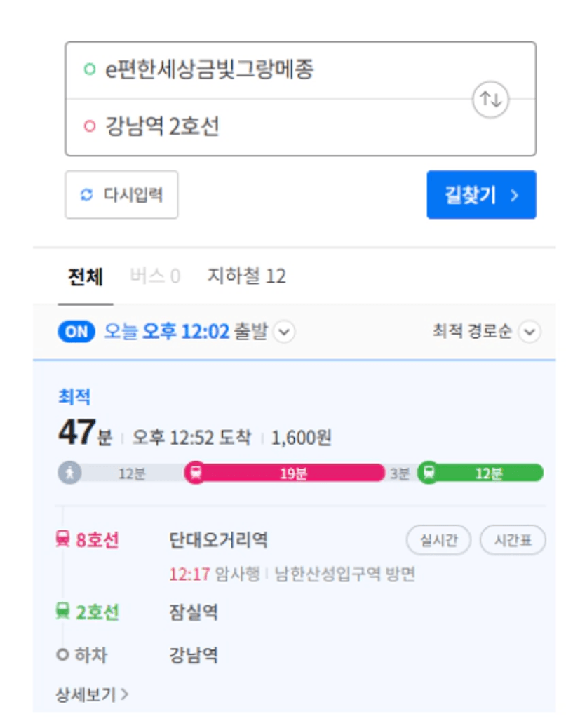Open the 최적 경로순 sort dropdown

(530, 332)
